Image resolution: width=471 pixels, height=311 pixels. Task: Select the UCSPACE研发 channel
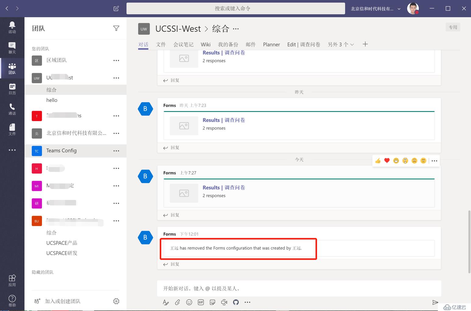[62, 253]
